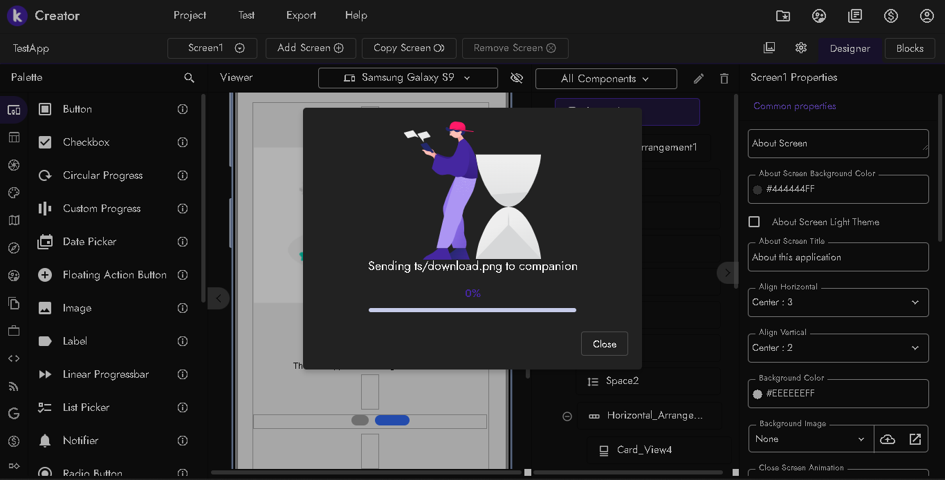The image size is (945, 480).
Task: Click the rename component pencil icon
Action: click(699, 79)
